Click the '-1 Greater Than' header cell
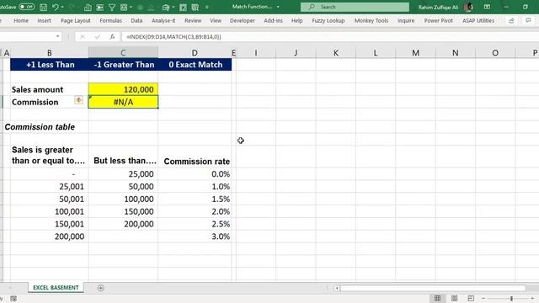The width and height of the screenshot is (539, 303). (123, 65)
